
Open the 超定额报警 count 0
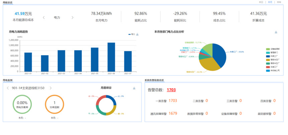tap(274, 113)
